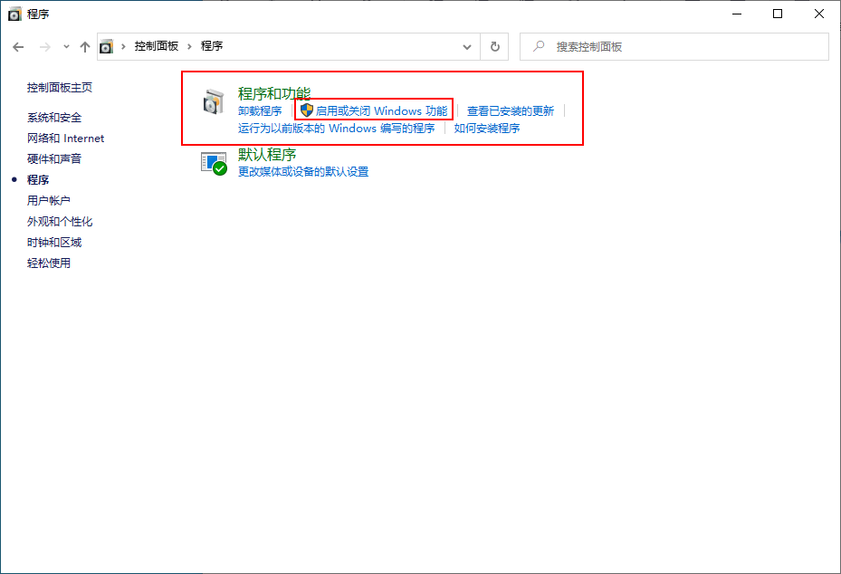
Task: Click 如何安装程序 link
Action: 487,129
